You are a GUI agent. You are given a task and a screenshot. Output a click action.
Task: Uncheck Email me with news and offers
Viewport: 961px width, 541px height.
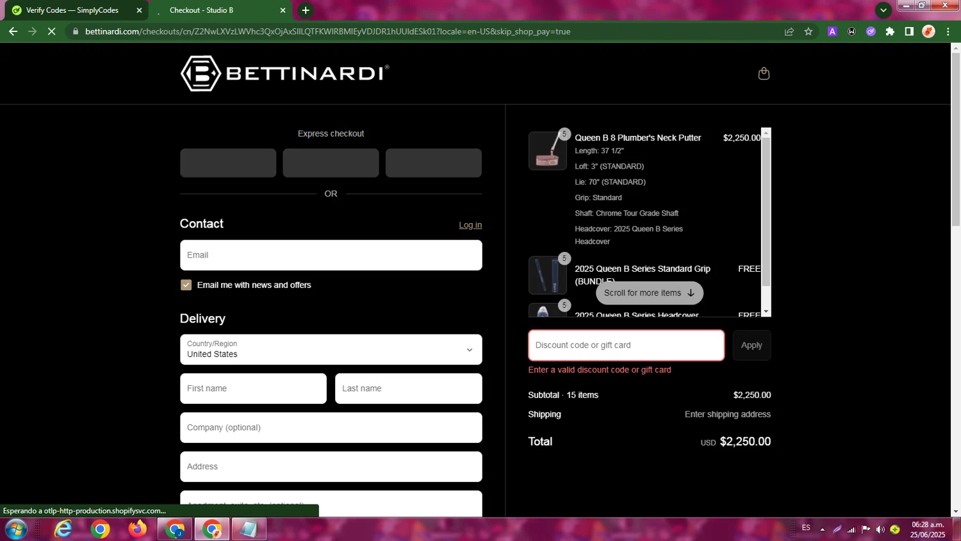tap(186, 285)
